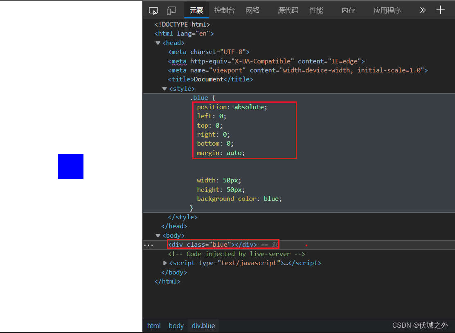Click the 'background-color: blue;' declaration
The width and height of the screenshot is (455, 333).
[239, 199]
